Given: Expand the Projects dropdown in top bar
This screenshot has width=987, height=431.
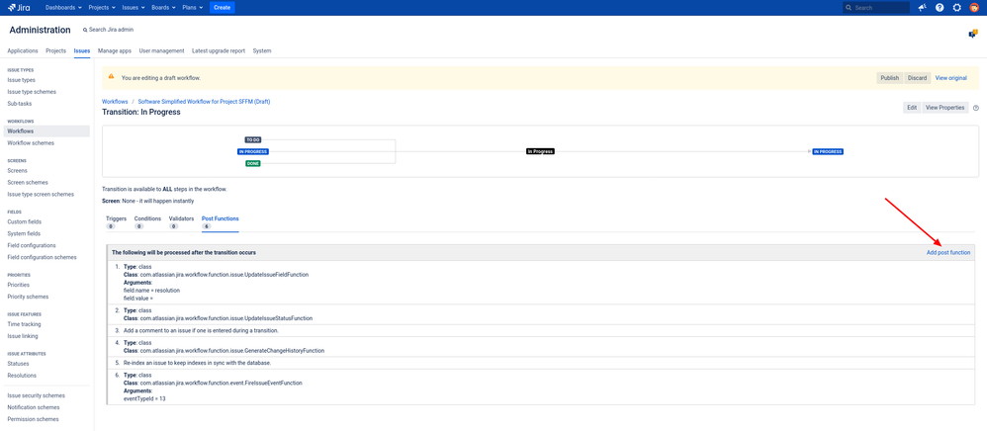Looking at the screenshot, I should [102, 8].
